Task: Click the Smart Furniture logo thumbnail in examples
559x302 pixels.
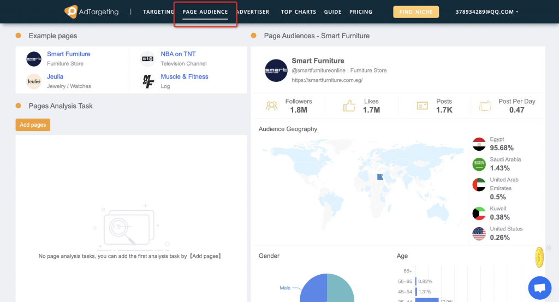Action: click(x=34, y=59)
